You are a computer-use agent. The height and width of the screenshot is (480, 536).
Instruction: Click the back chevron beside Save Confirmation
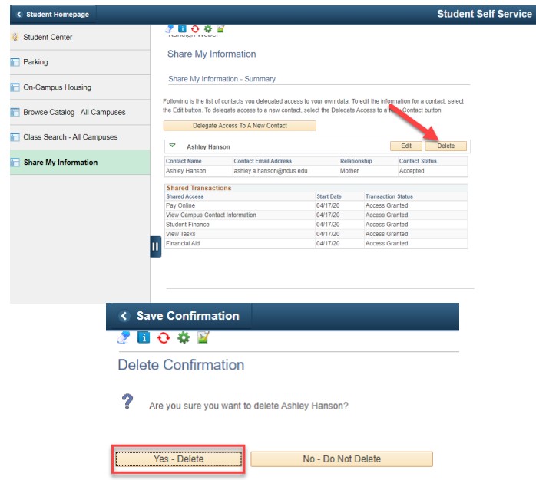[x=124, y=316]
